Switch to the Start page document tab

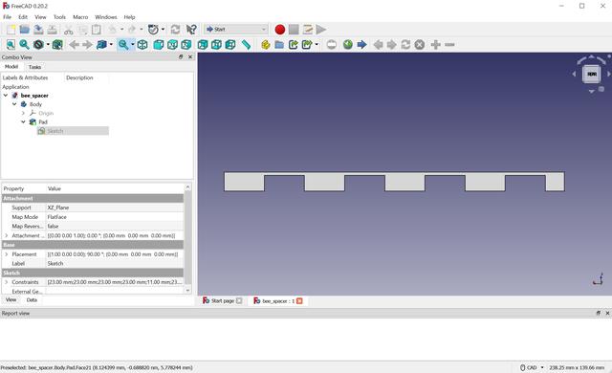coord(223,301)
